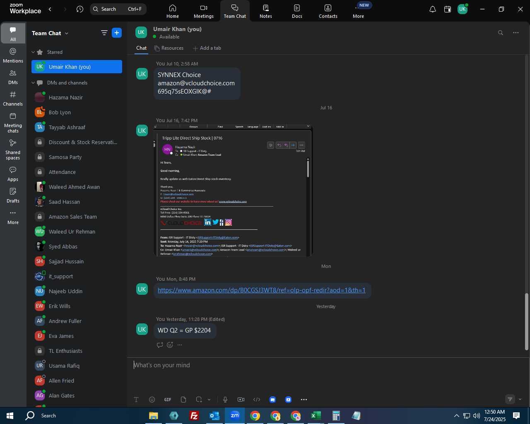Open chat with Bob Lyon
The image size is (530, 424).
77,113
